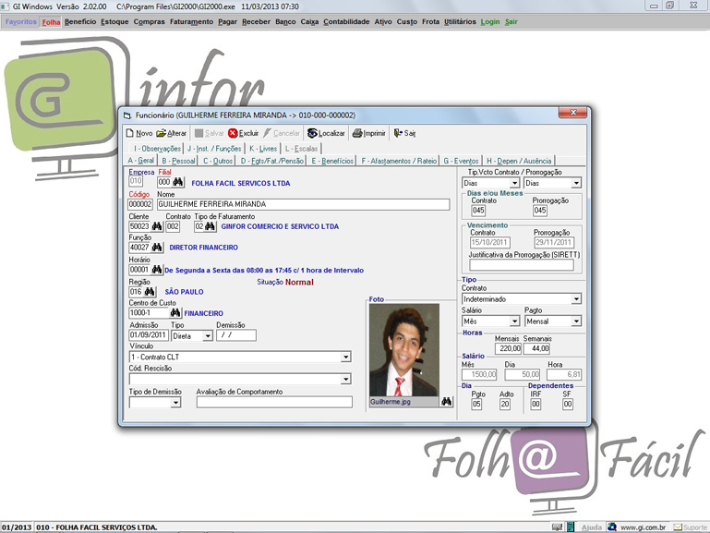This screenshot has width=710, height=533.
Task: Click binoculars lookup next to Centro de Custo
Action: click(x=175, y=312)
